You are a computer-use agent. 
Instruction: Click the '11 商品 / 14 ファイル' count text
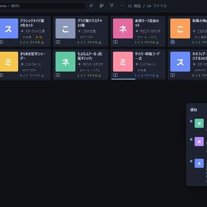click(147, 6)
